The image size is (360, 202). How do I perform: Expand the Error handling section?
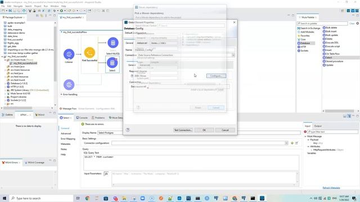pos(61,94)
